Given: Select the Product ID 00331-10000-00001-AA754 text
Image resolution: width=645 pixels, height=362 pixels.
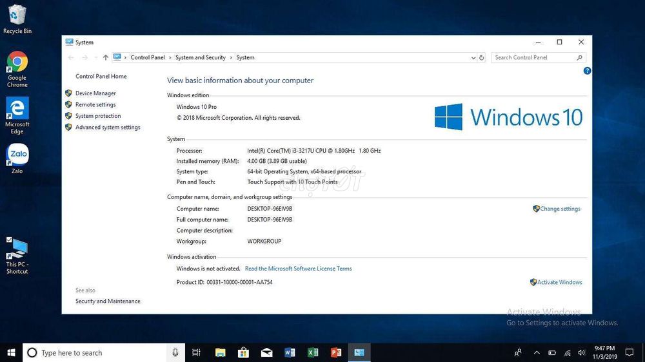Looking at the screenshot, I should tap(224, 282).
